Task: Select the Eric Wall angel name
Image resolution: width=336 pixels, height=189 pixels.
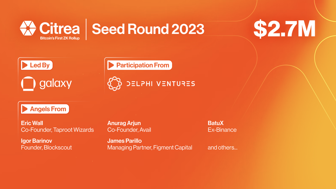Action: (x=32, y=123)
